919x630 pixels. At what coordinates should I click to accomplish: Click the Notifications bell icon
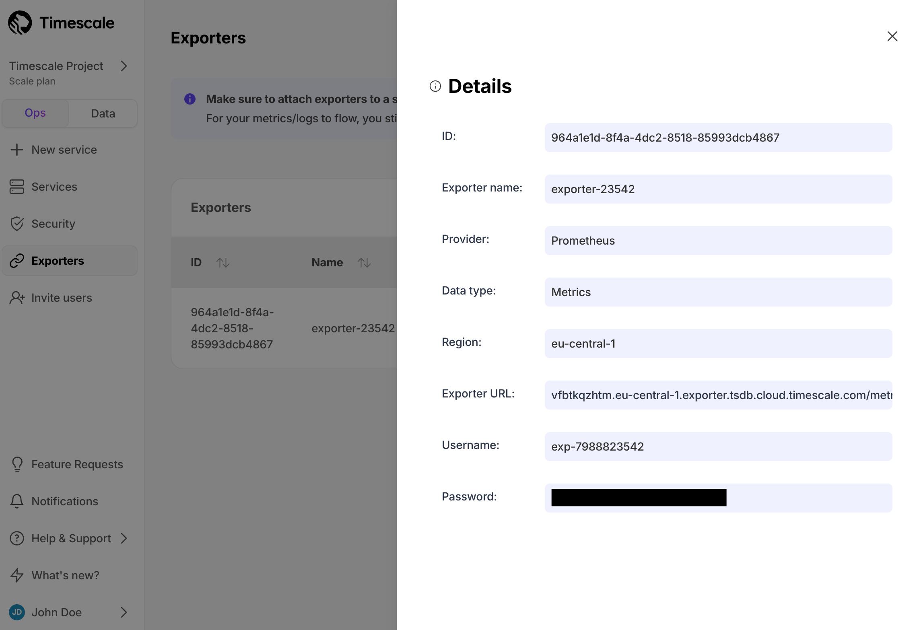(x=17, y=501)
